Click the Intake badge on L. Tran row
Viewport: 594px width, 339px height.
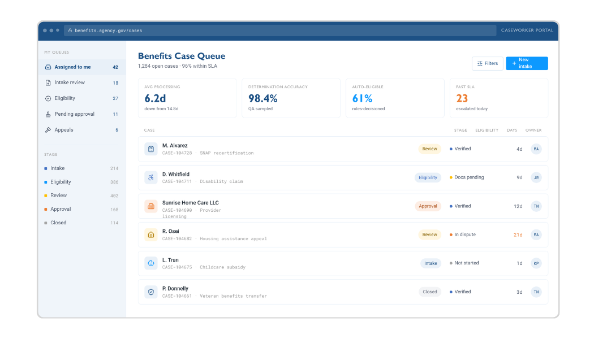click(431, 263)
